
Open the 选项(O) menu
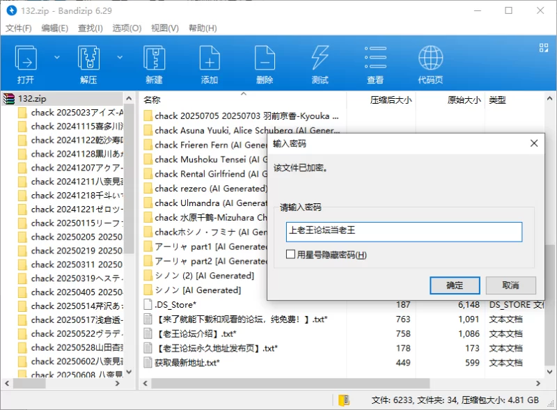(x=127, y=29)
